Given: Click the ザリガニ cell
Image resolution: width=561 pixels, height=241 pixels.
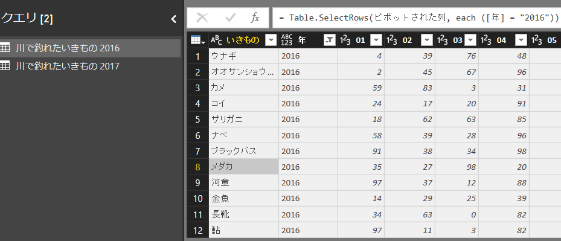Looking at the screenshot, I should pyautogui.click(x=243, y=119).
